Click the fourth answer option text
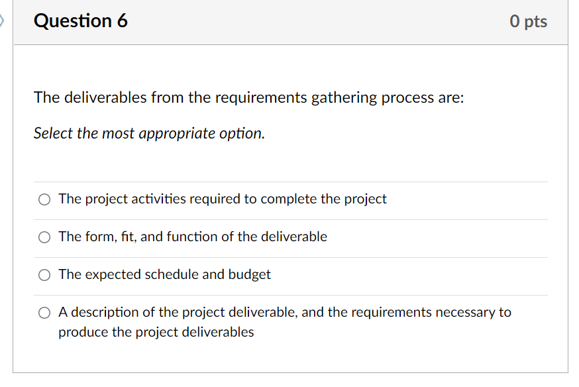Screen dimensions: 579x387 coord(285,312)
